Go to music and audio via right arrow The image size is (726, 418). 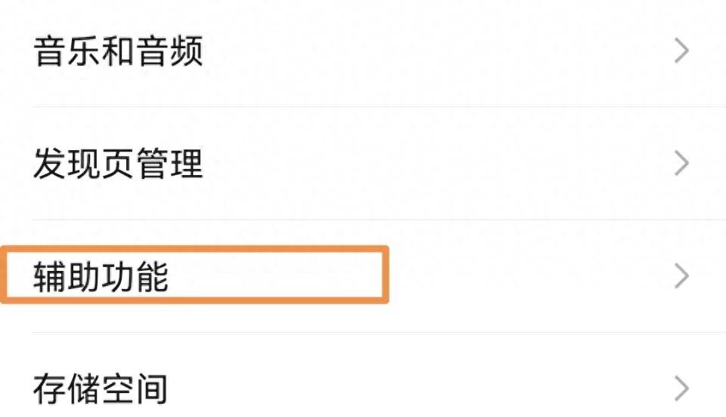click(x=681, y=51)
